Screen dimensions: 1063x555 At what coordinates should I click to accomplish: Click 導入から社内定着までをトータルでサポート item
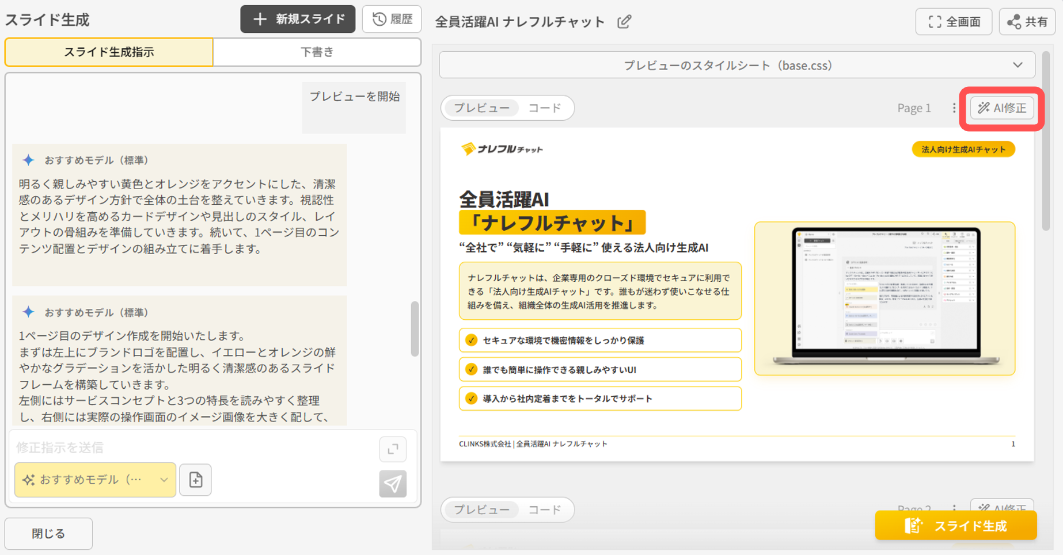(600, 399)
